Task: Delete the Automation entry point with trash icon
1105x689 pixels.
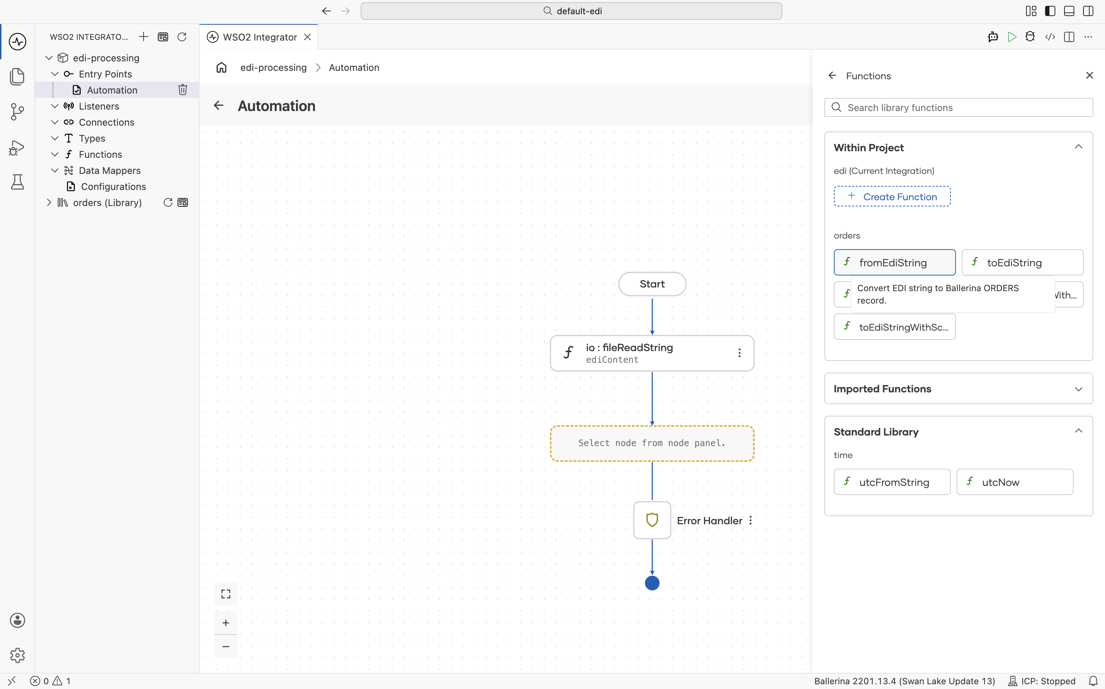Action: (x=183, y=90)
